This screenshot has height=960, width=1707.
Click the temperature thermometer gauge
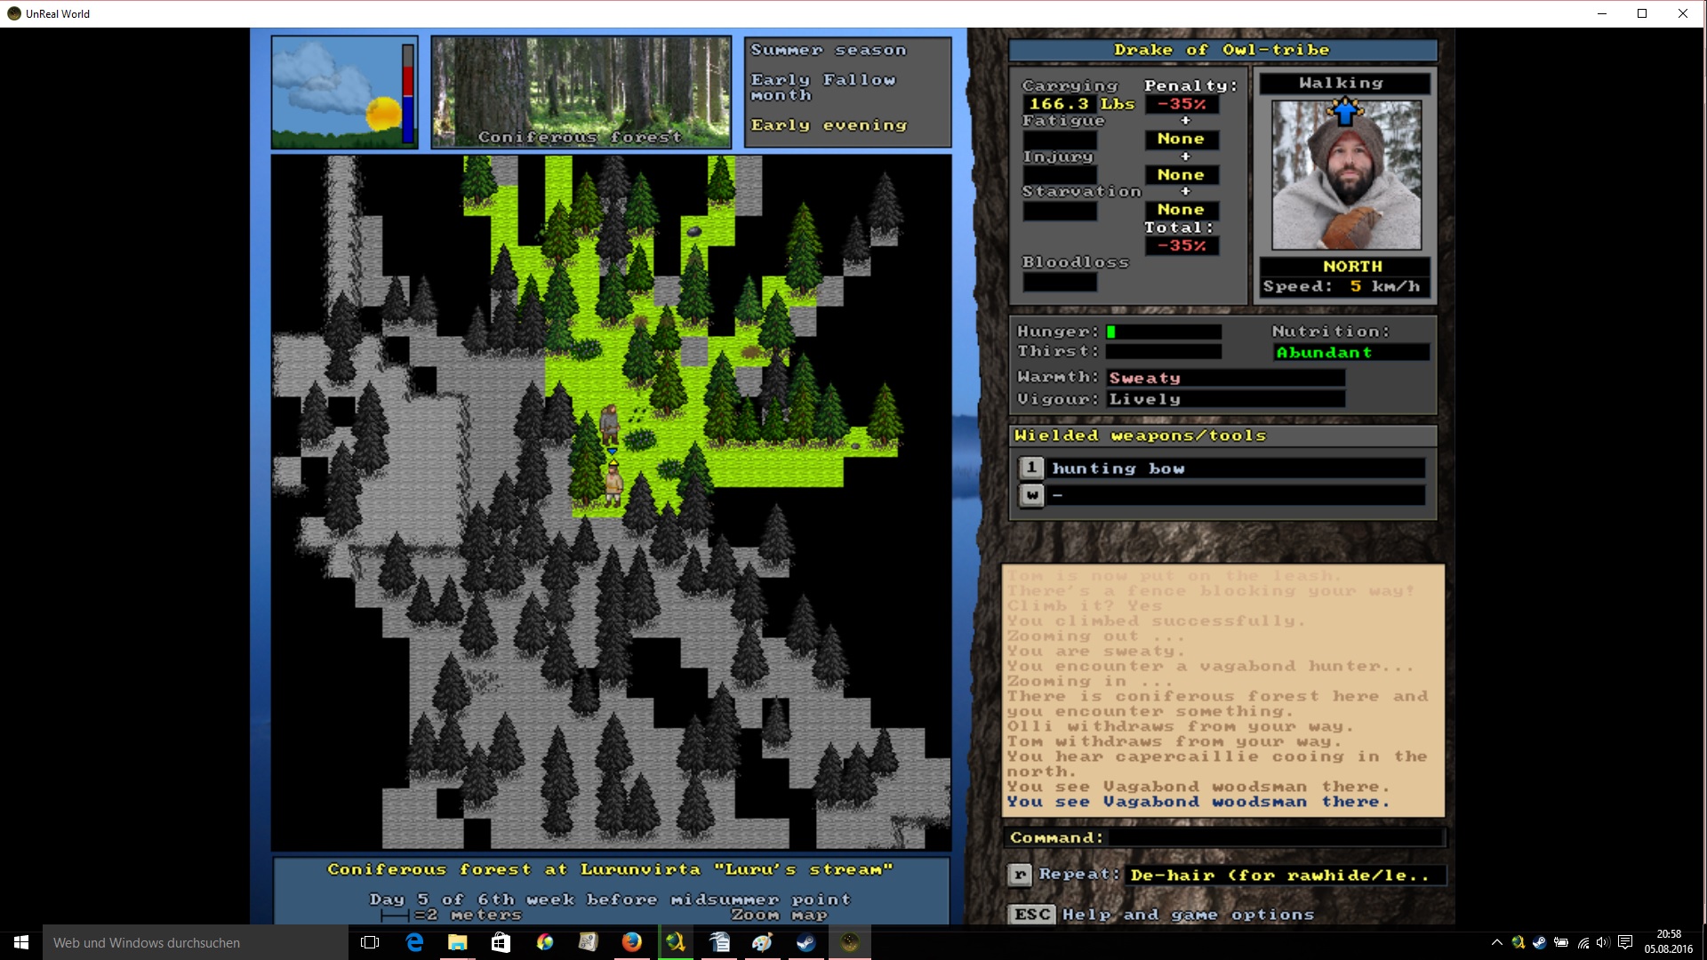tap(408, 93)
